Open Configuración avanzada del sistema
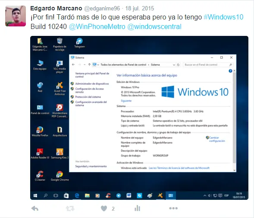This screenshot has height=218, width=254. (x=91, y=103)
